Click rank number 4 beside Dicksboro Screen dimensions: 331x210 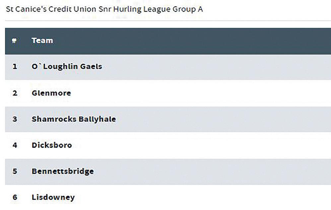[x=15, y=145]
